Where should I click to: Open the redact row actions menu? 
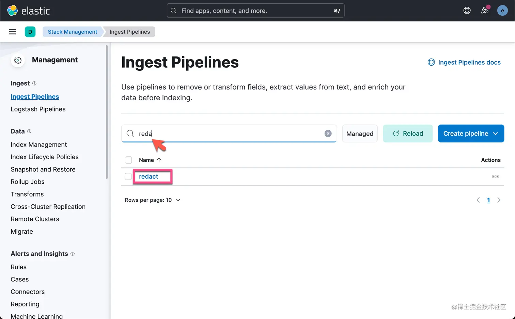coord(495,177)
